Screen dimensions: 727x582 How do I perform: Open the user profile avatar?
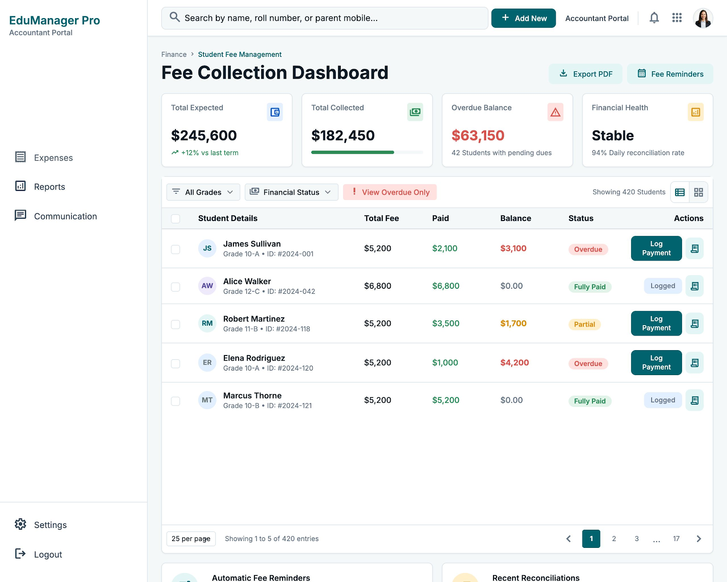click(x=702, y=18)
